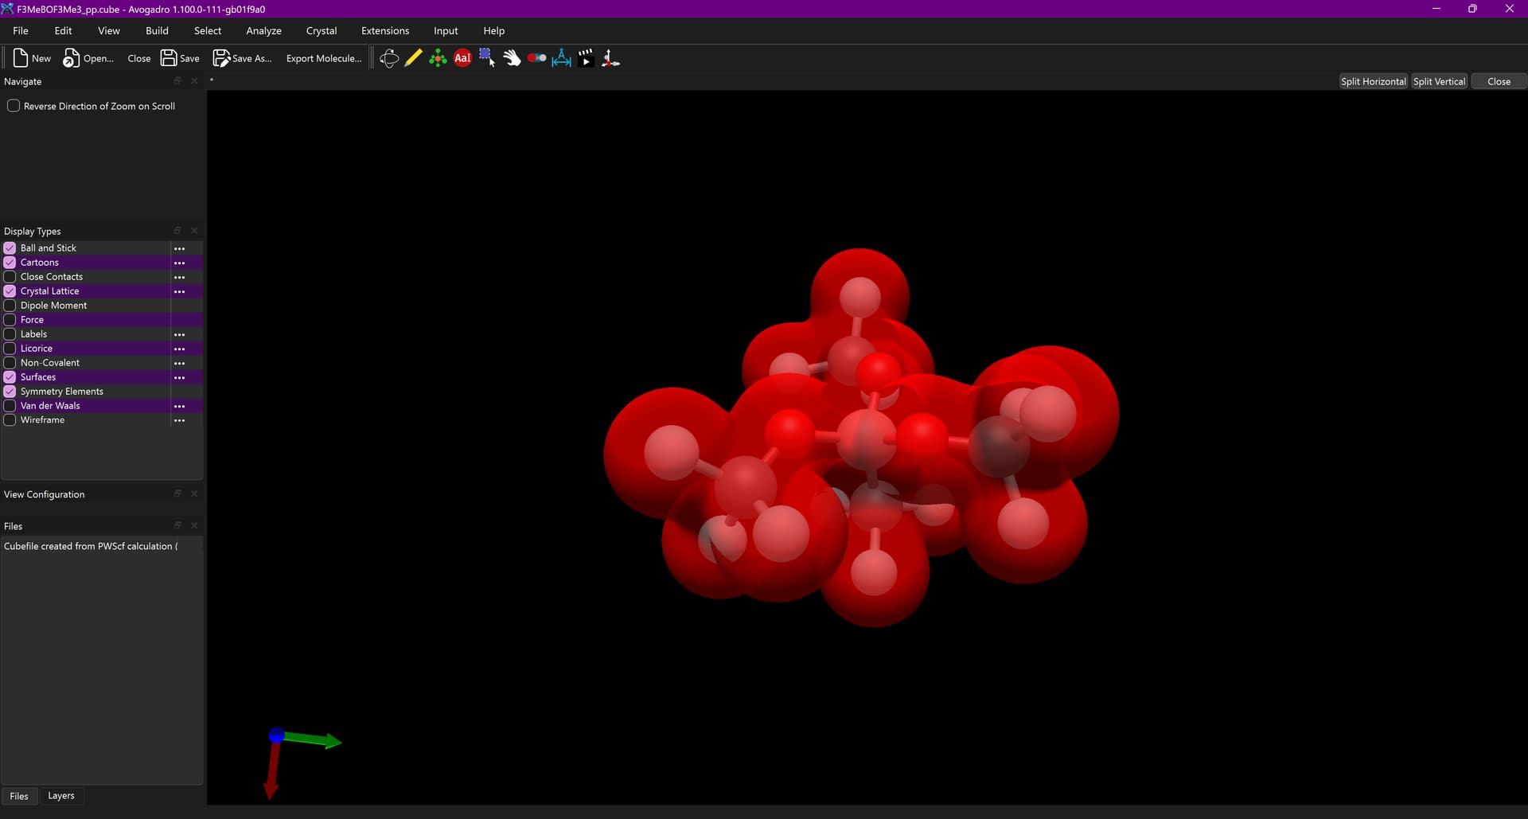1528x819 pixels.
Task: Activate the Template tool icon
Action: (x=438, y=58)
